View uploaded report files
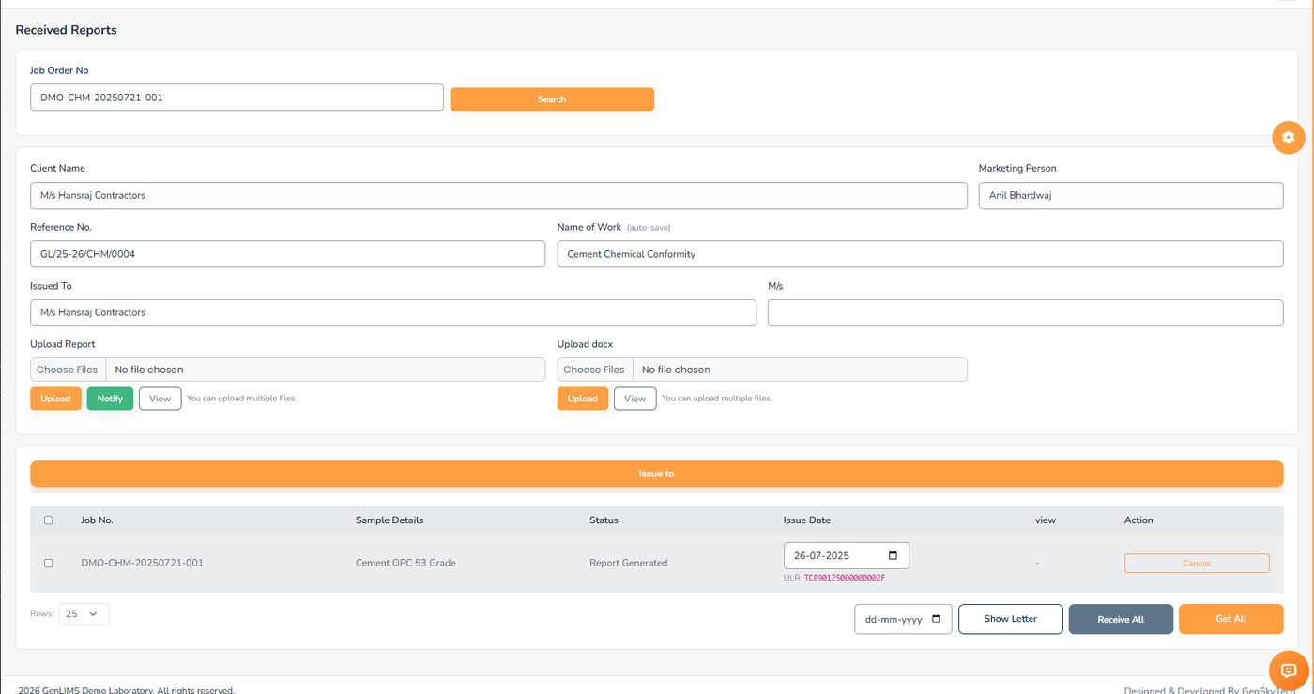Image resolution: width=1314 pixels, height=694 pixels. [x=160, y=399]
